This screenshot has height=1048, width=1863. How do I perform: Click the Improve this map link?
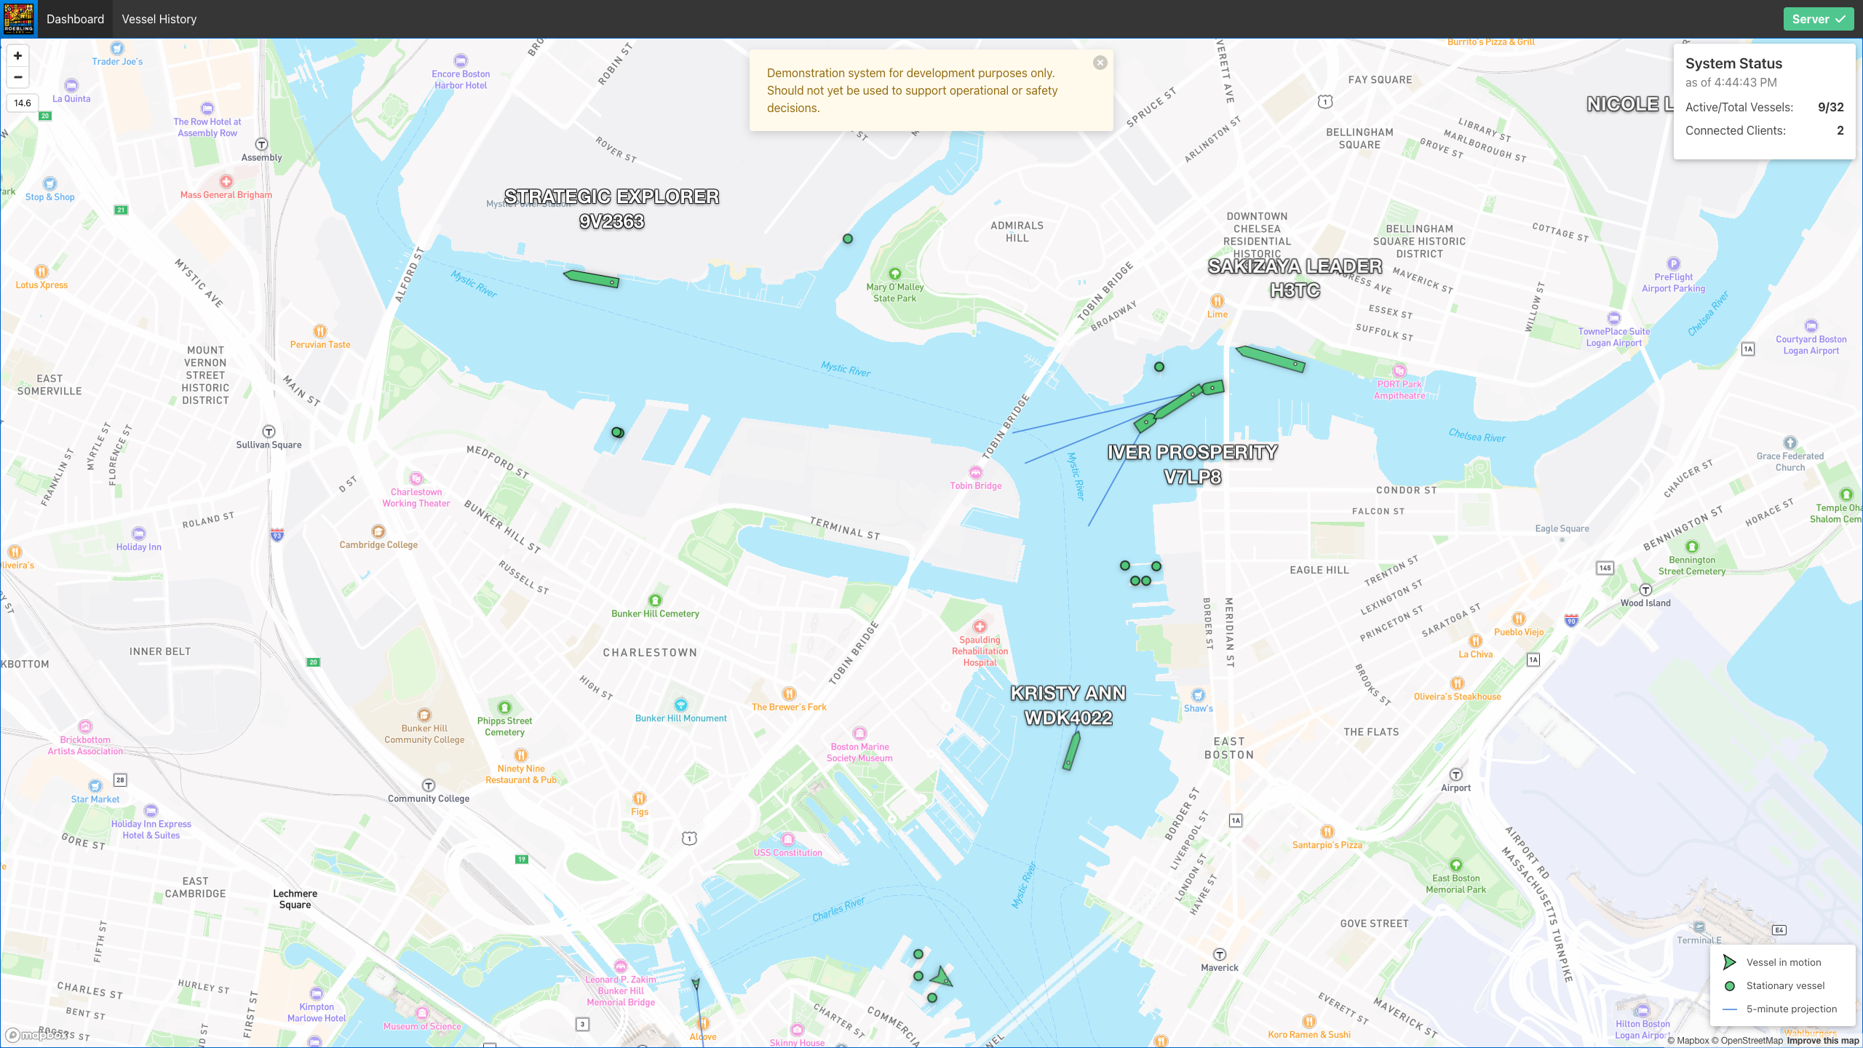pyautogui.click(x=1814, y=1039)
